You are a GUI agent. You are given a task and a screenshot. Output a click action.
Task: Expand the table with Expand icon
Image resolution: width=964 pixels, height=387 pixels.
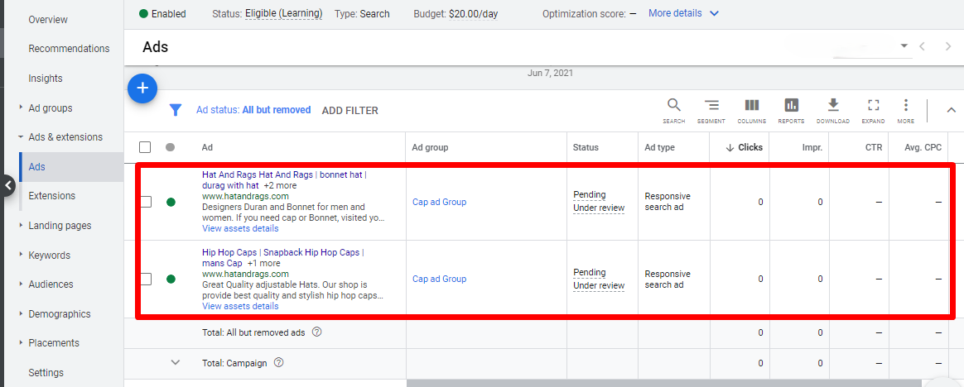click(873, 106)
